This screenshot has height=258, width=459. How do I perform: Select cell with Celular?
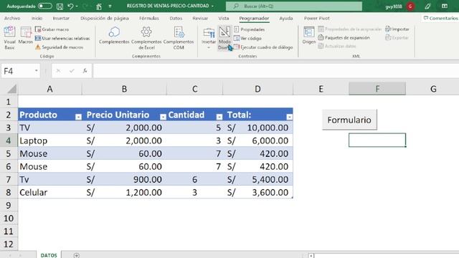[x=49, y=193]
